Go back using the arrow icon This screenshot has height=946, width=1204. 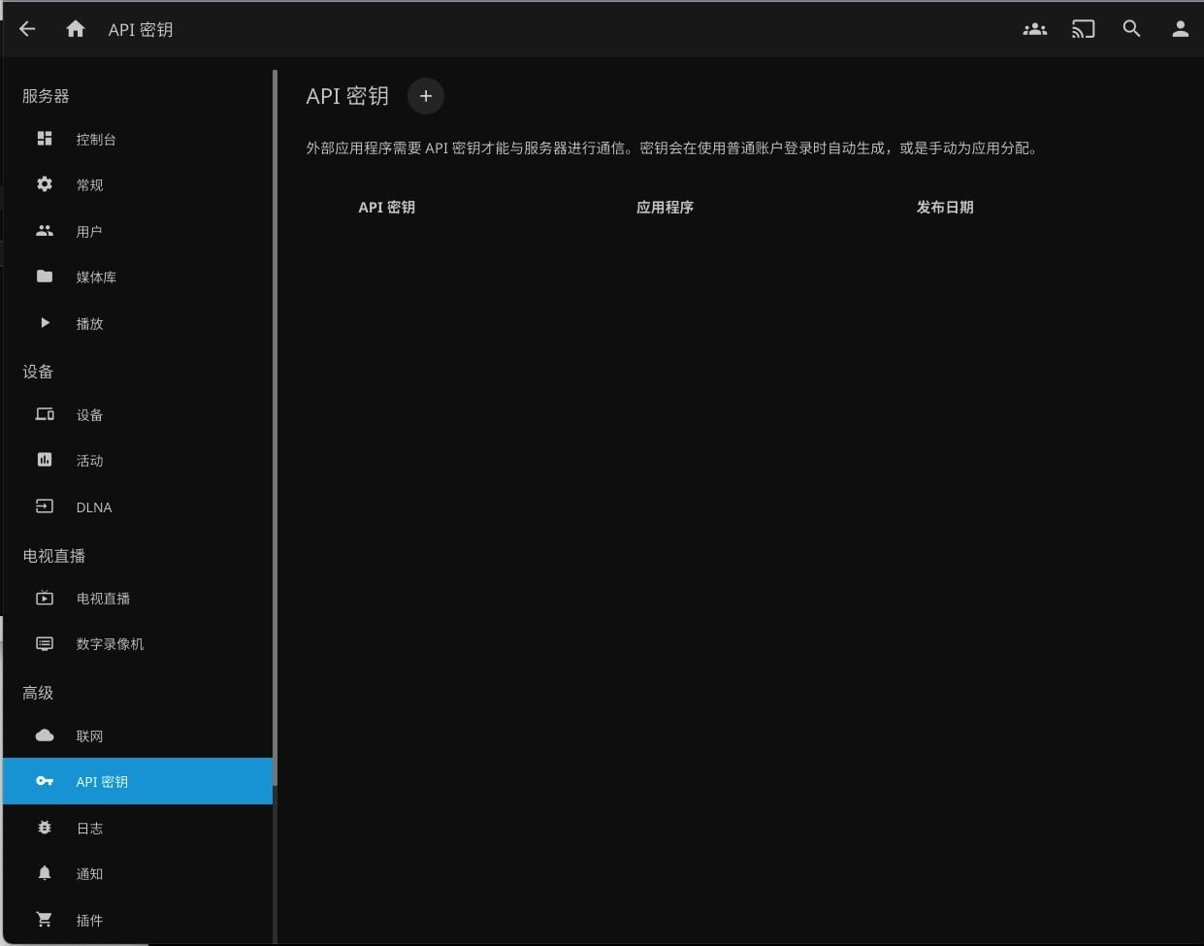27,29
